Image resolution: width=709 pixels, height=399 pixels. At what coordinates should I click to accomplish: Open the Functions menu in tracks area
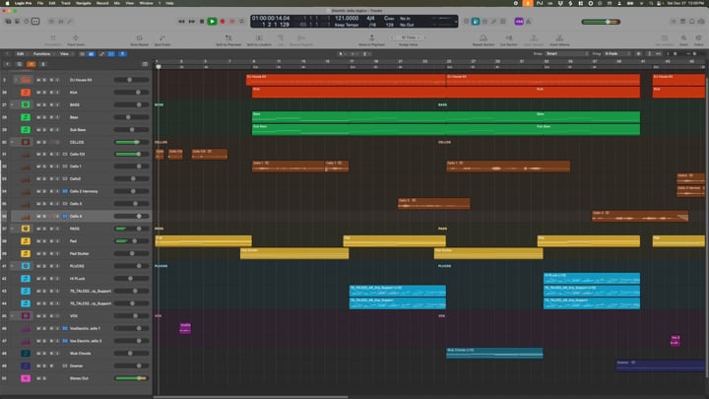click(42, 53)
